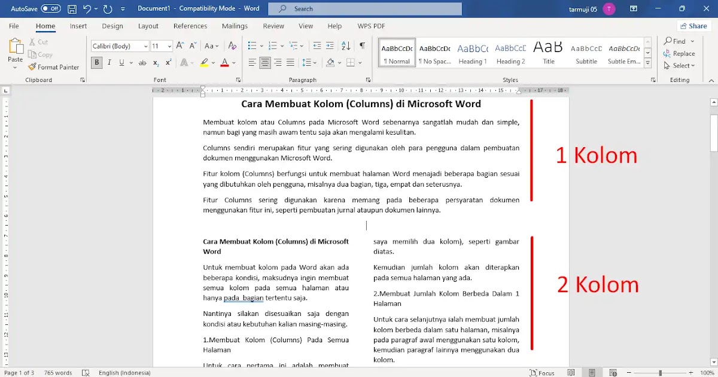Click Ribbon Display Options icon
The height and width of the screenshot is (377, 718).
pos(634,9)
